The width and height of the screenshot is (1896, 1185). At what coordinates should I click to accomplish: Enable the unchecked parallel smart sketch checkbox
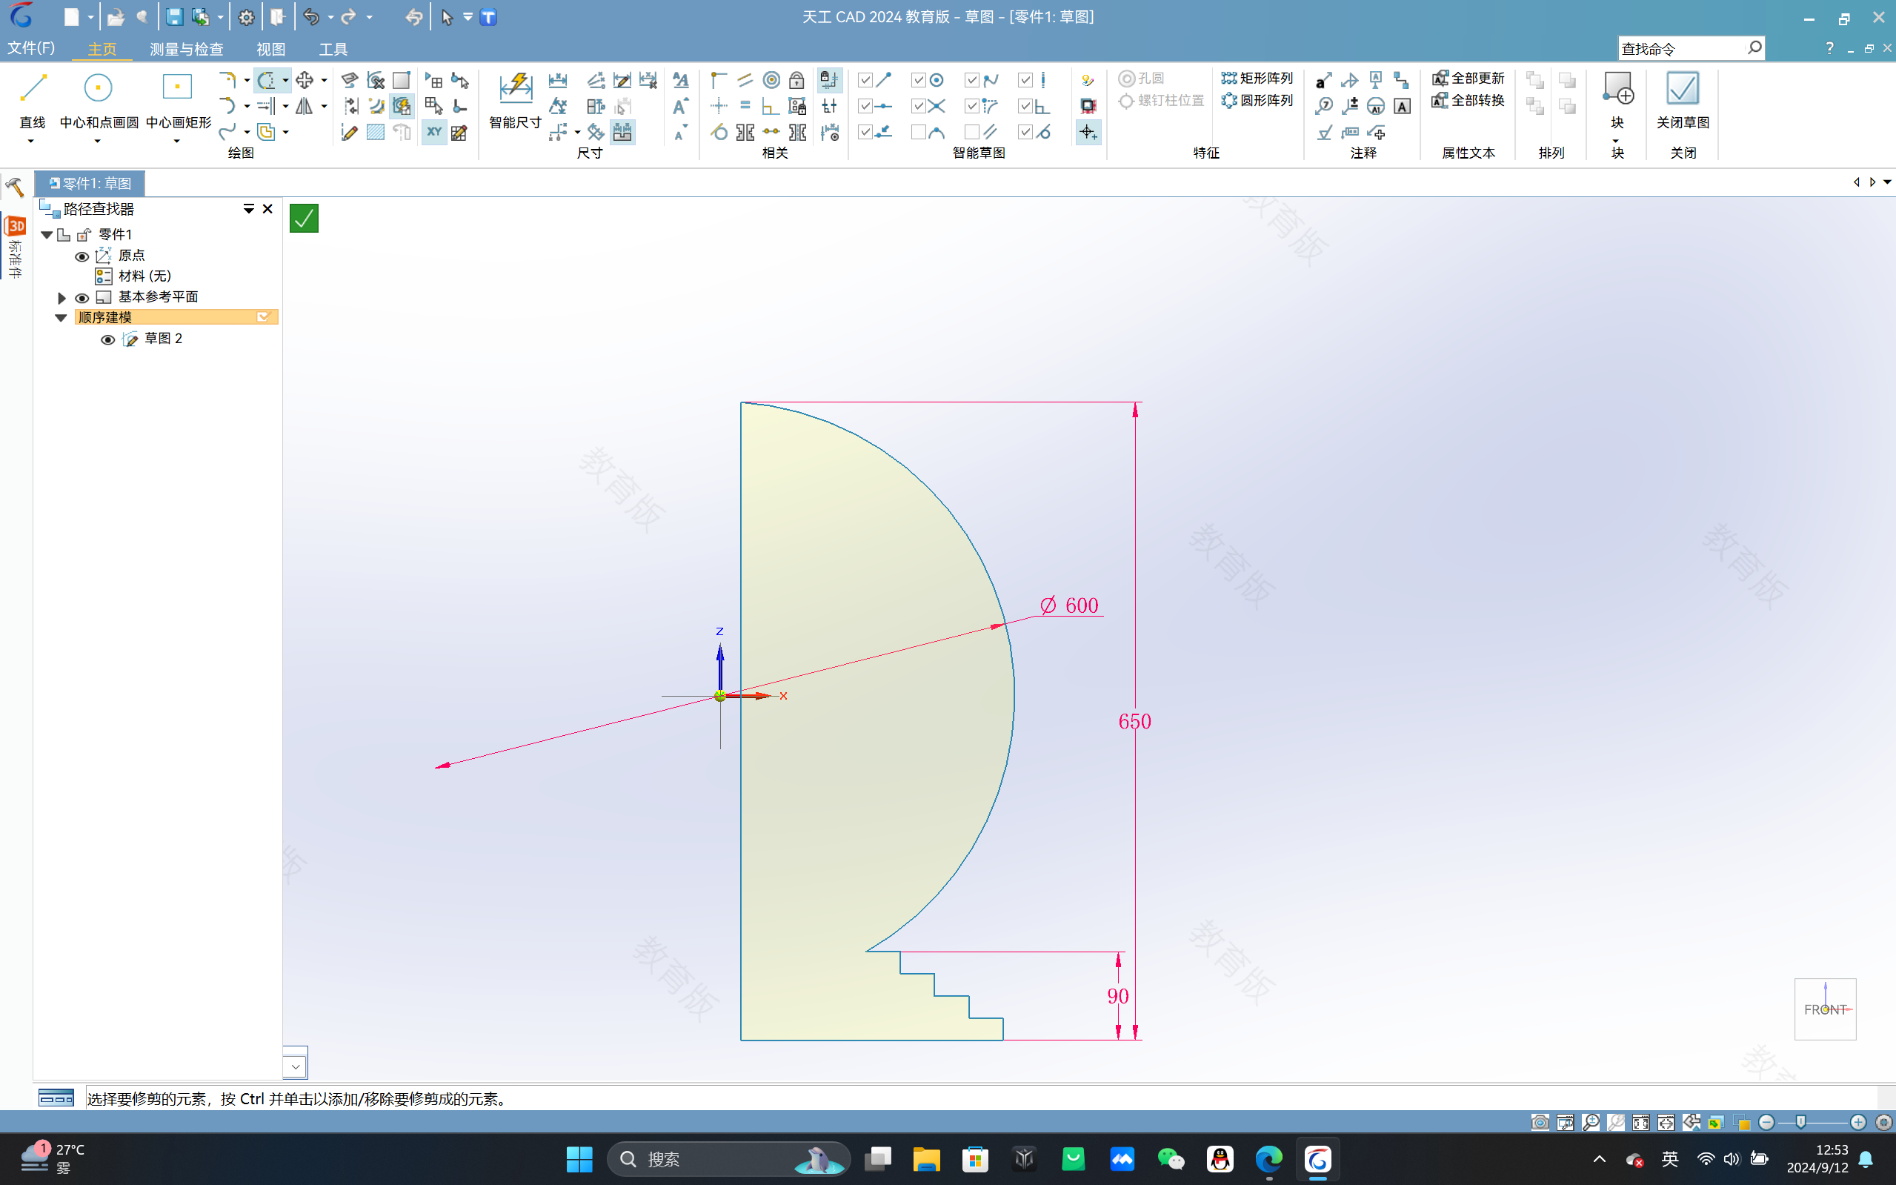tap(972, 132)
